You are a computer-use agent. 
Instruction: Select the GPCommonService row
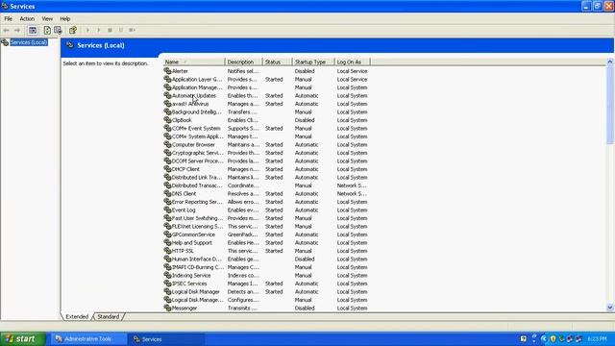click(266, 235)
